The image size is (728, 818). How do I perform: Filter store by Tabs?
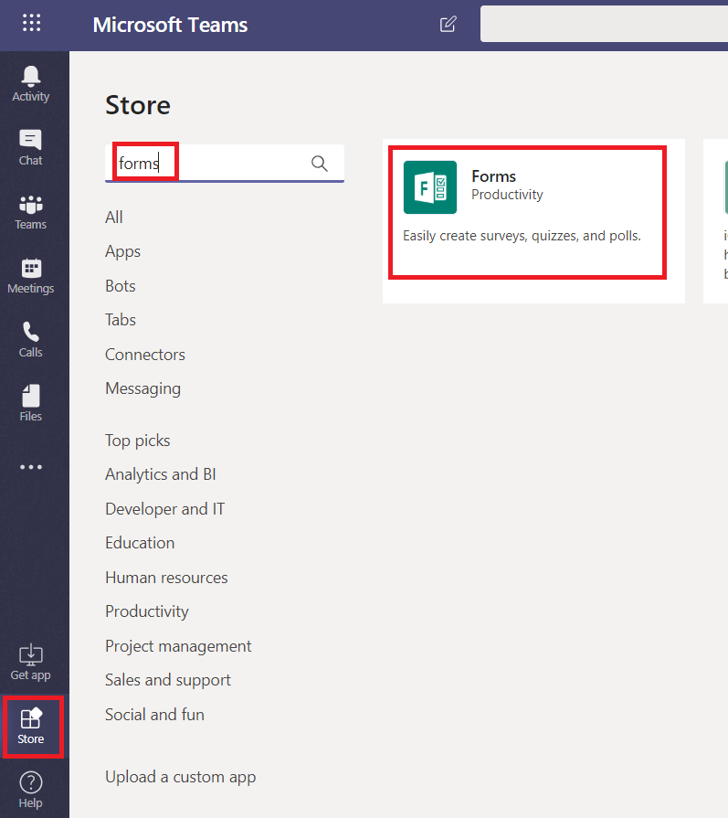121,320
